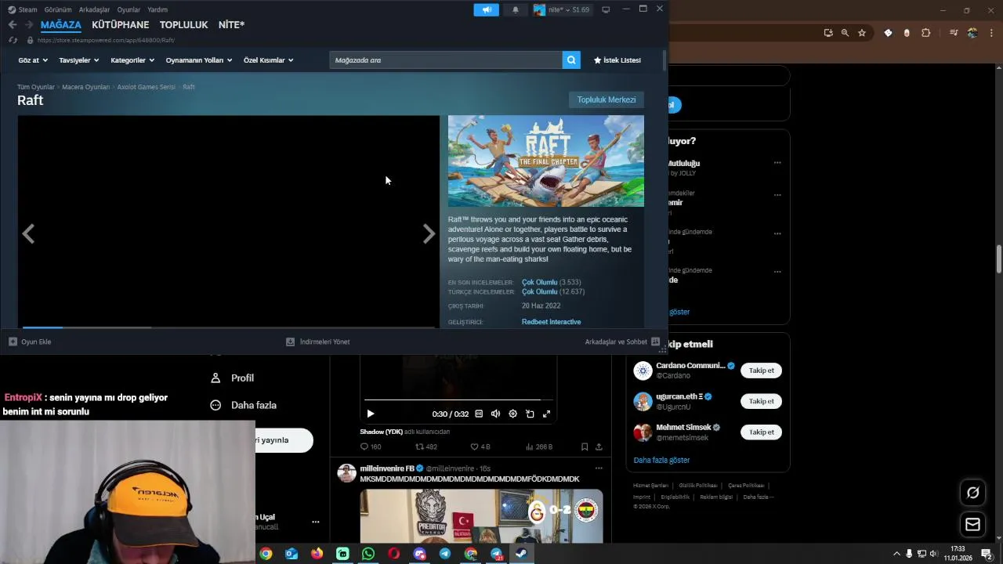Open the Görünüm menu
This screenshot has height=564, width=1003.
58,9
